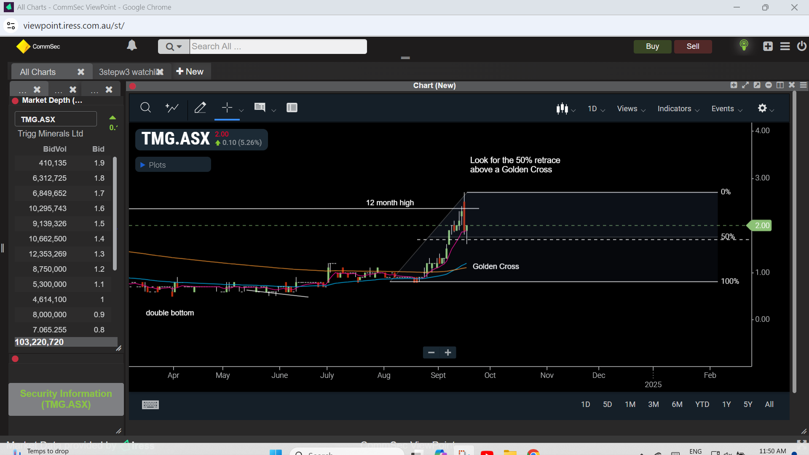This screenshot has height=455, width=809.
Task: Open the search type dropdown
Action: click(174, 46)
